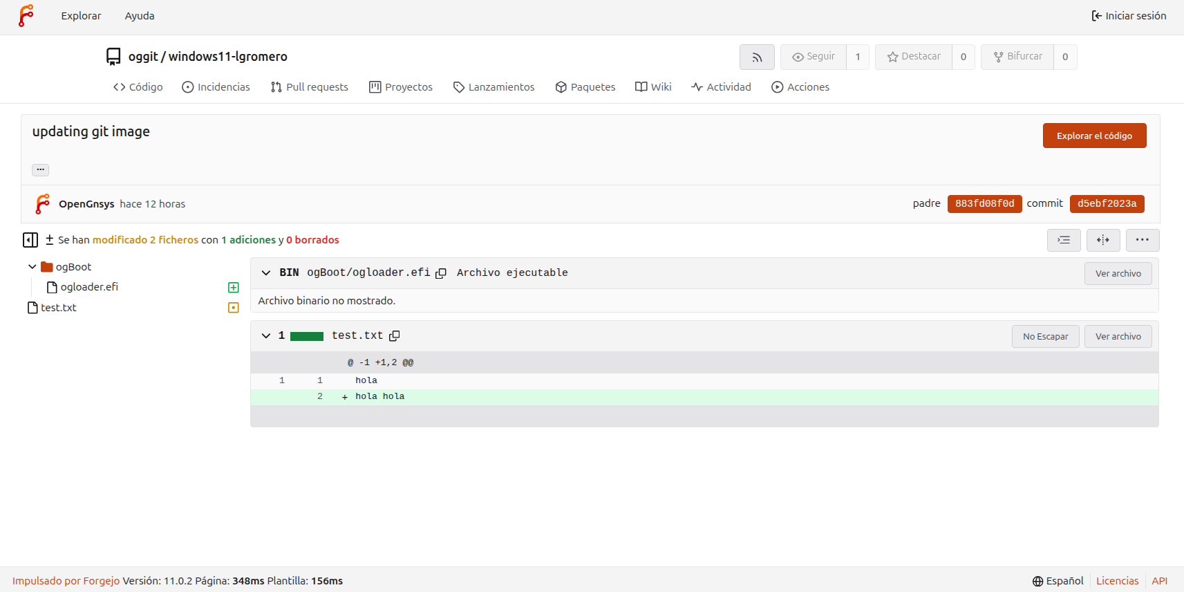Click the green additions bar for test.txt

307,337
